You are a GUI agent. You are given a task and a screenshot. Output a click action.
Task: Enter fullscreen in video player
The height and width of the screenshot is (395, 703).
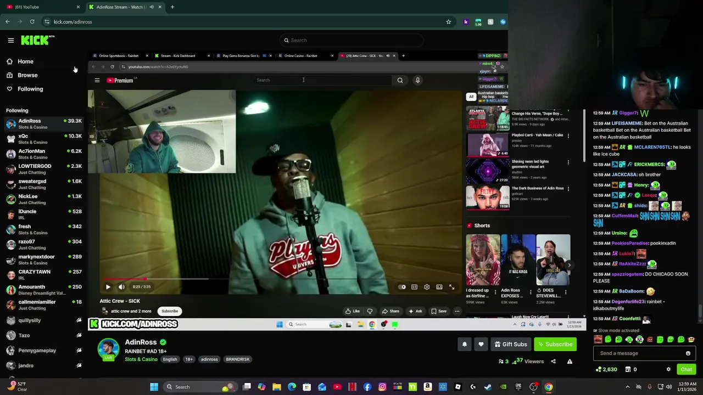coord(451,287)
